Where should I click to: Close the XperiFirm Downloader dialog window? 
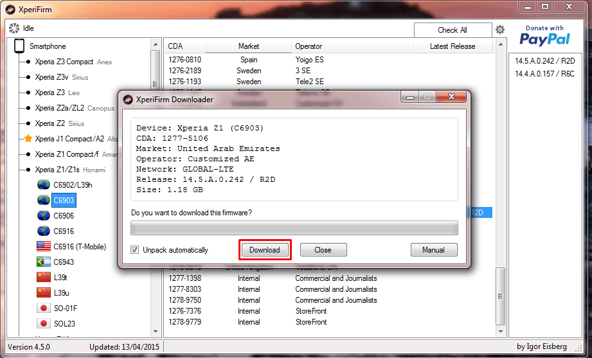point(451,96)
